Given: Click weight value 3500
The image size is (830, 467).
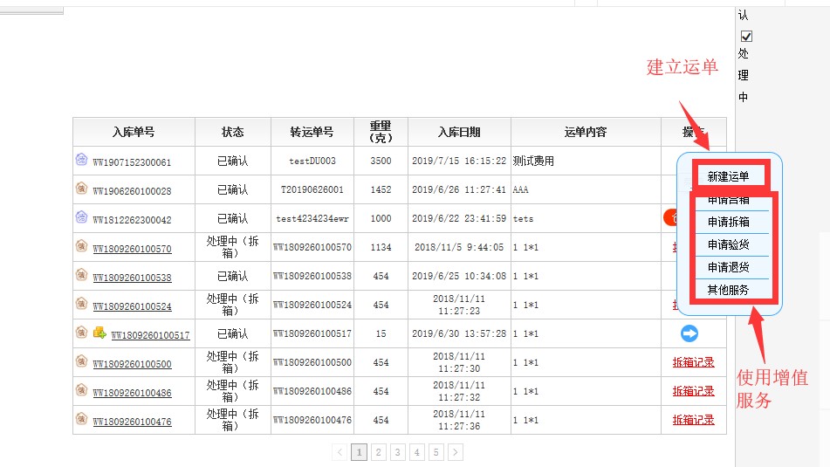Looking at the screenshot, I should pyautogui.click(x=381, y=161).
